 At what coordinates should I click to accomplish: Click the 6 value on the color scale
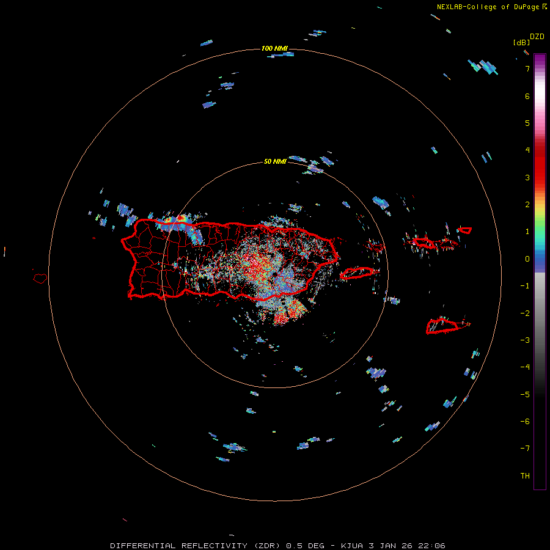(x=527, y=96)
